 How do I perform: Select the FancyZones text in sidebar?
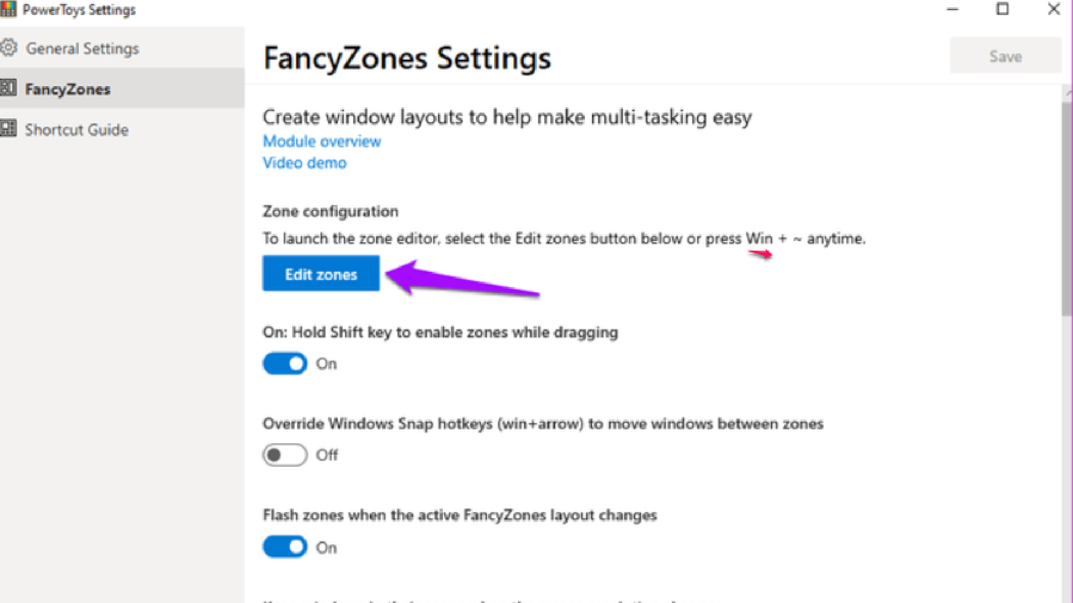(x=68, y=89)
